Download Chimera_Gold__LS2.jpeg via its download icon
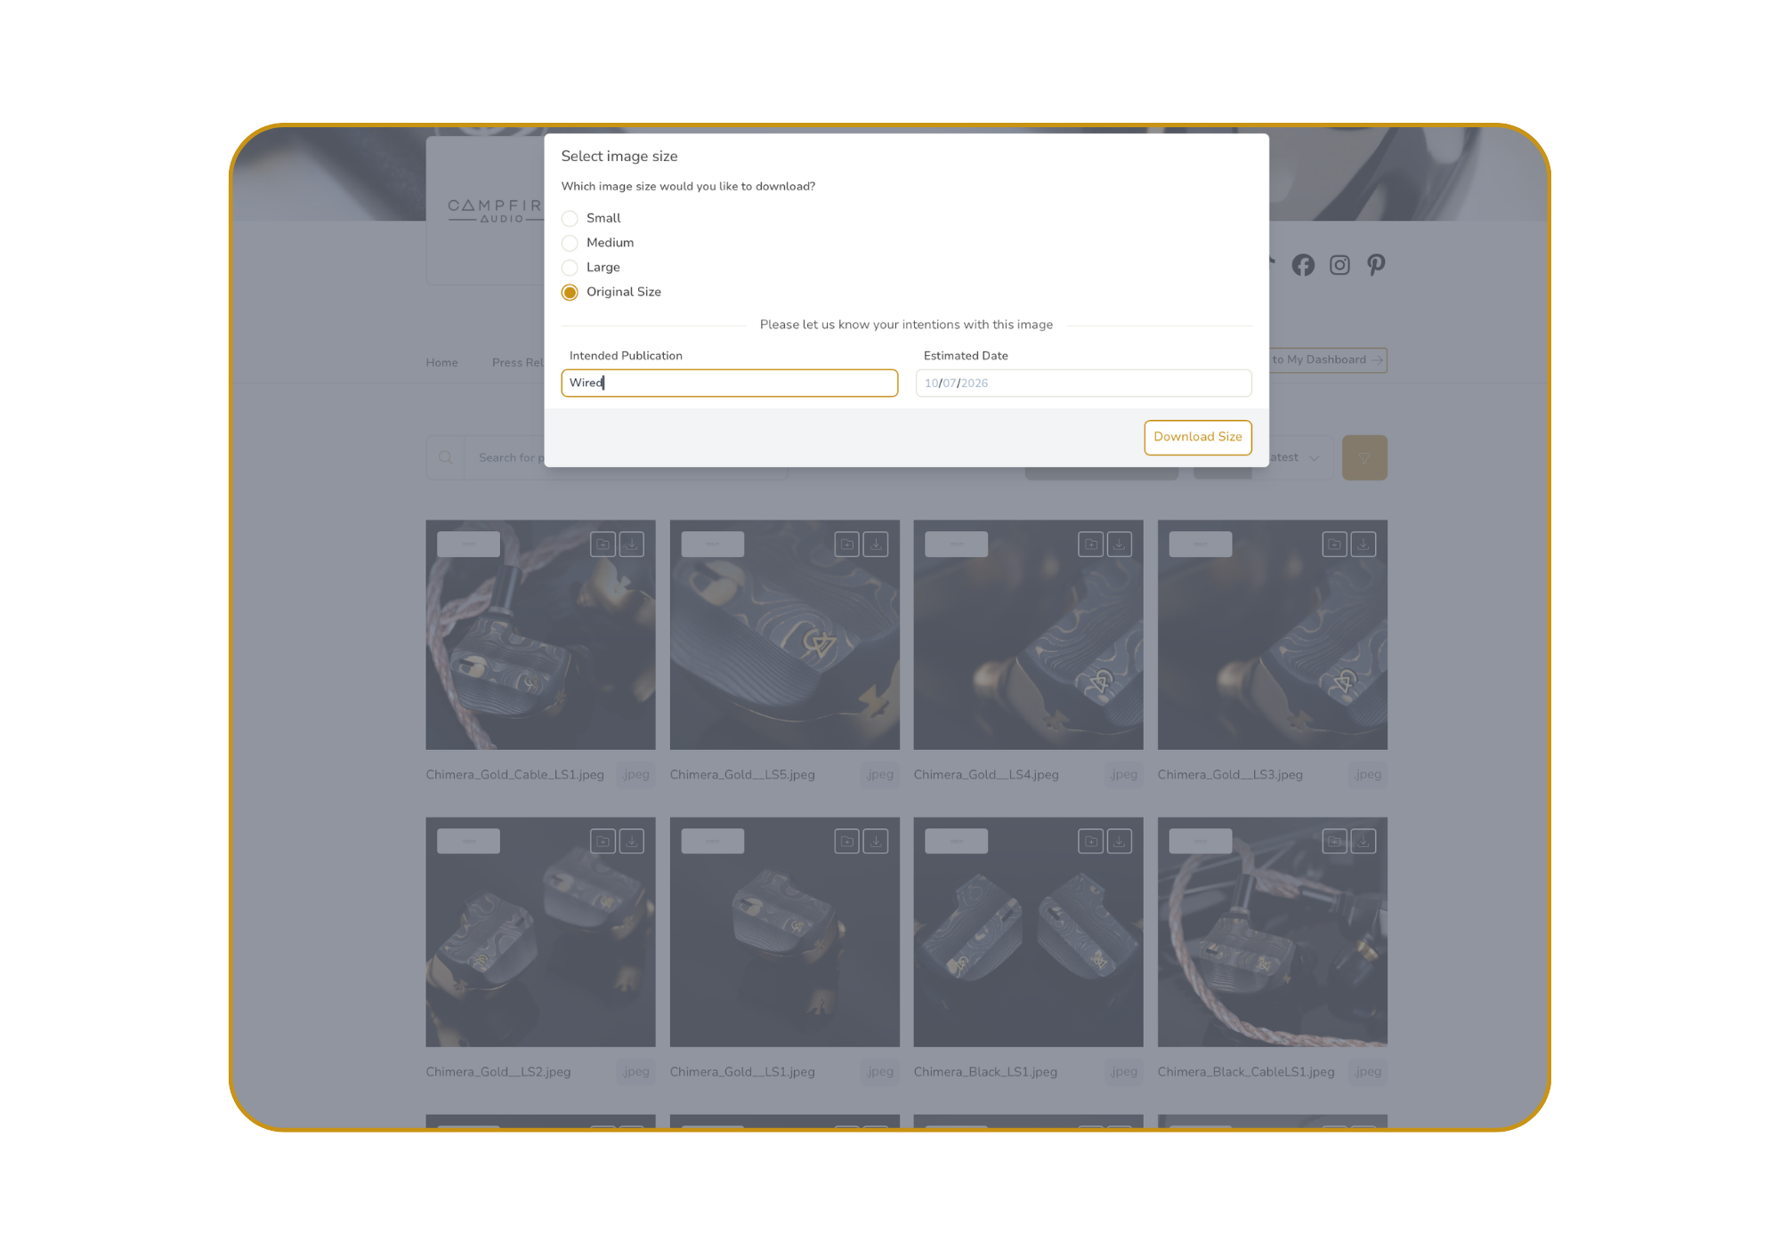The height and width of the screenshot is (1258, 1780). point(632,842)
